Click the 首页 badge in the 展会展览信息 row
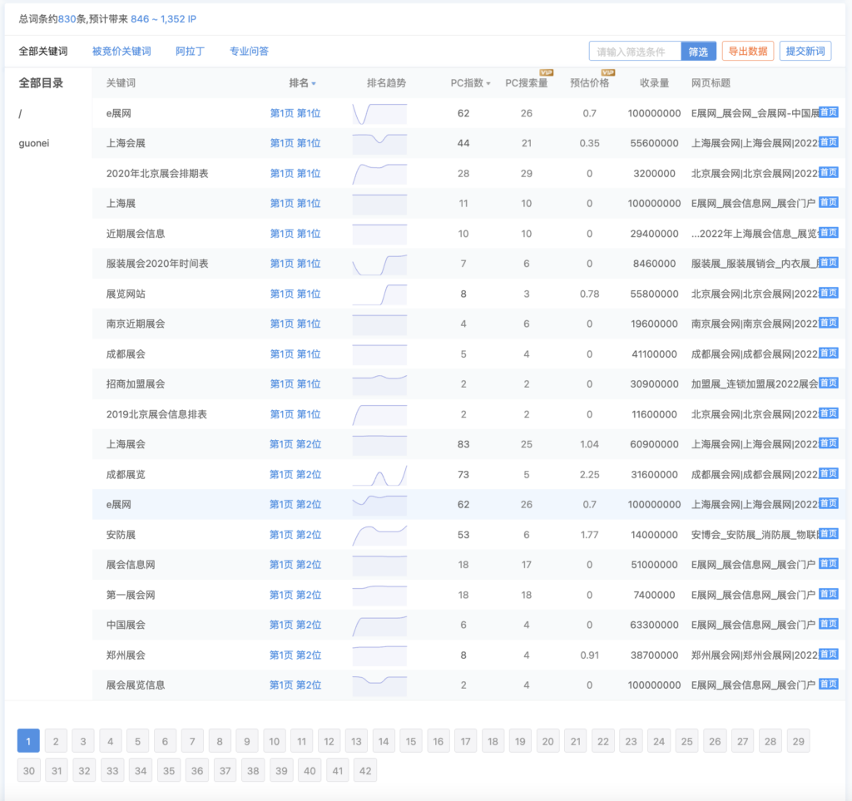Viewport: 852px width, 801px height. tap(828, 685)
